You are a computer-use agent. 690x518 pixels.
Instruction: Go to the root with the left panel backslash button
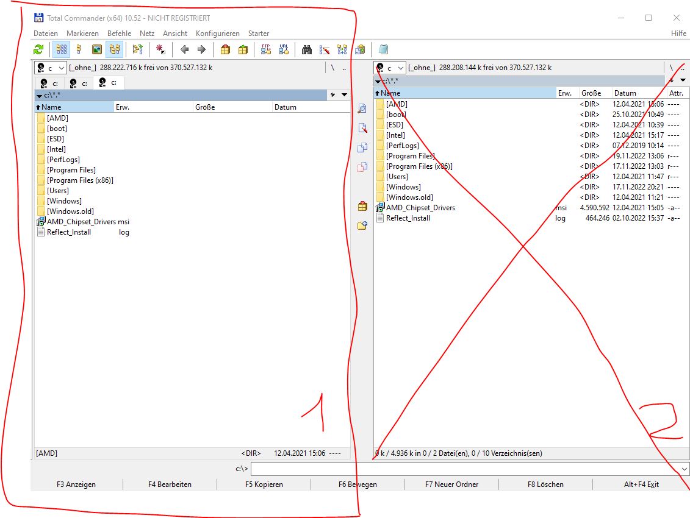tap(332, 68)
